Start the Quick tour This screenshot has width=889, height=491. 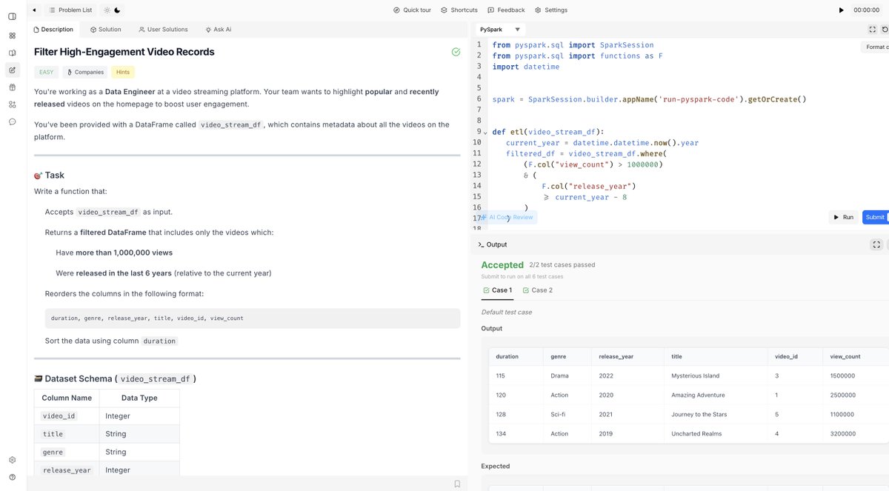(412, 10)
